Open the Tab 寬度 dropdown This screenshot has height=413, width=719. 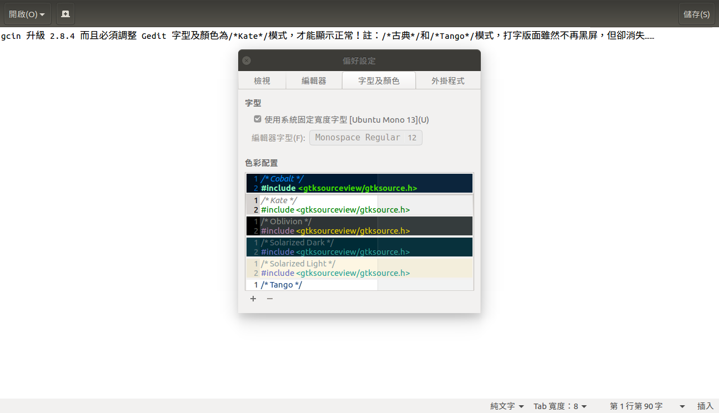[560, 406]
